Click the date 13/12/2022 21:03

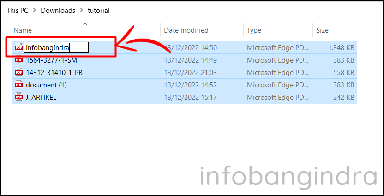(190, 73)
